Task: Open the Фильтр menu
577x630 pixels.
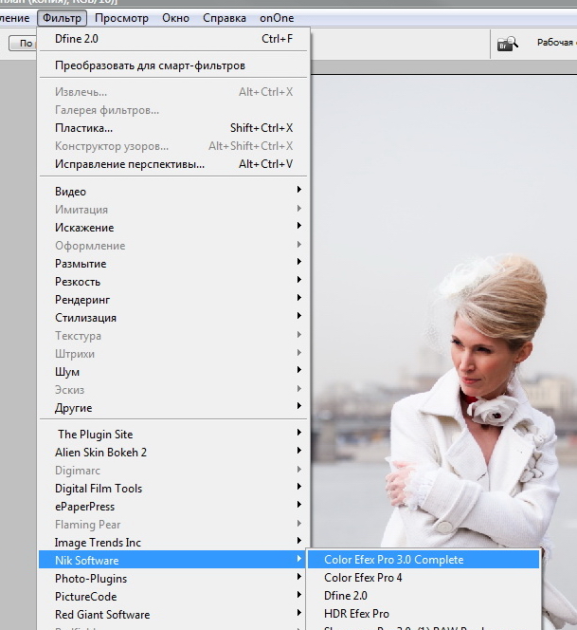Action: [x=63, y=18]
